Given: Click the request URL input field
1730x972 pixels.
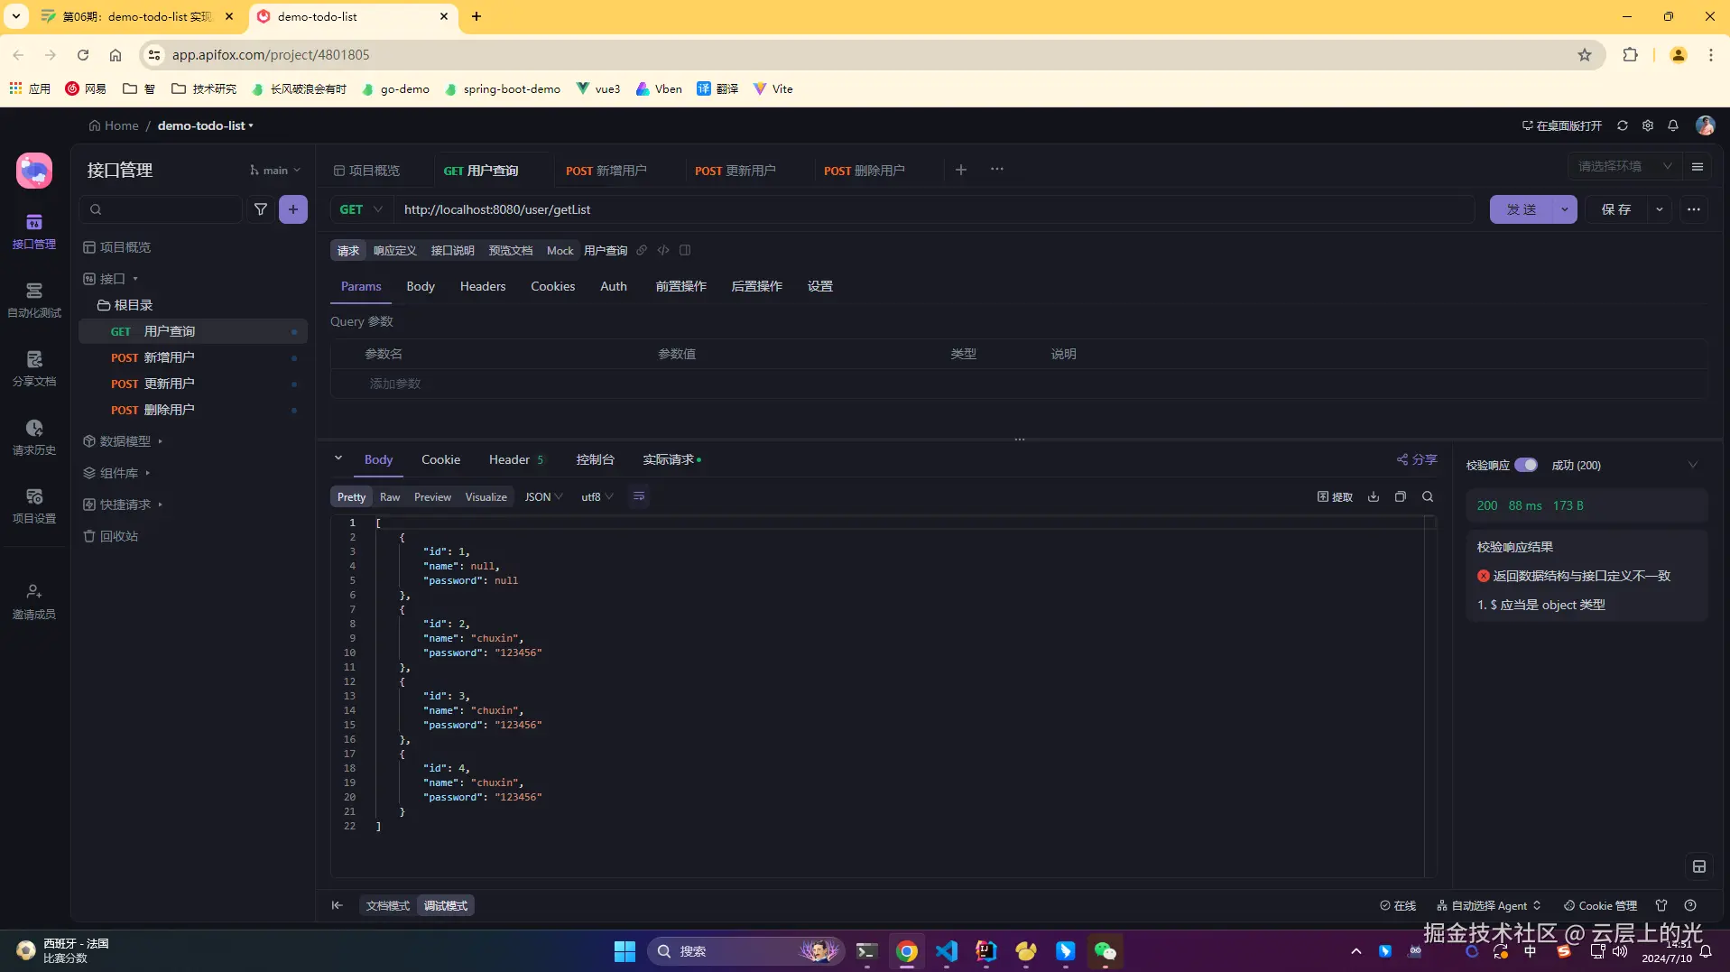Looking at the screenshot, I should [x=934, y=209].
